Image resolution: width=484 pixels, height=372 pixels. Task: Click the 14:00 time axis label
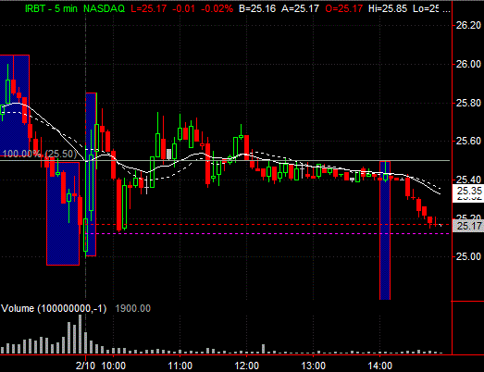(x=379, y=366)
